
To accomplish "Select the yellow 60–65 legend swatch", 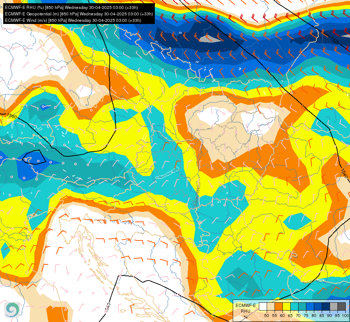I will (286, 306).
